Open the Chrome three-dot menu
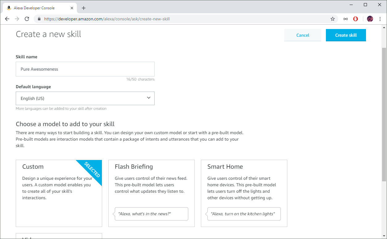387x239 pixels. 380,19
